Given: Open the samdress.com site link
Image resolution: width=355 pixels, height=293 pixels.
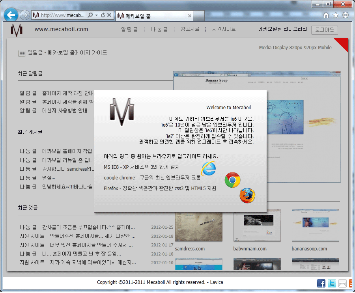Looking at the screenshot, I should [190, 249].
